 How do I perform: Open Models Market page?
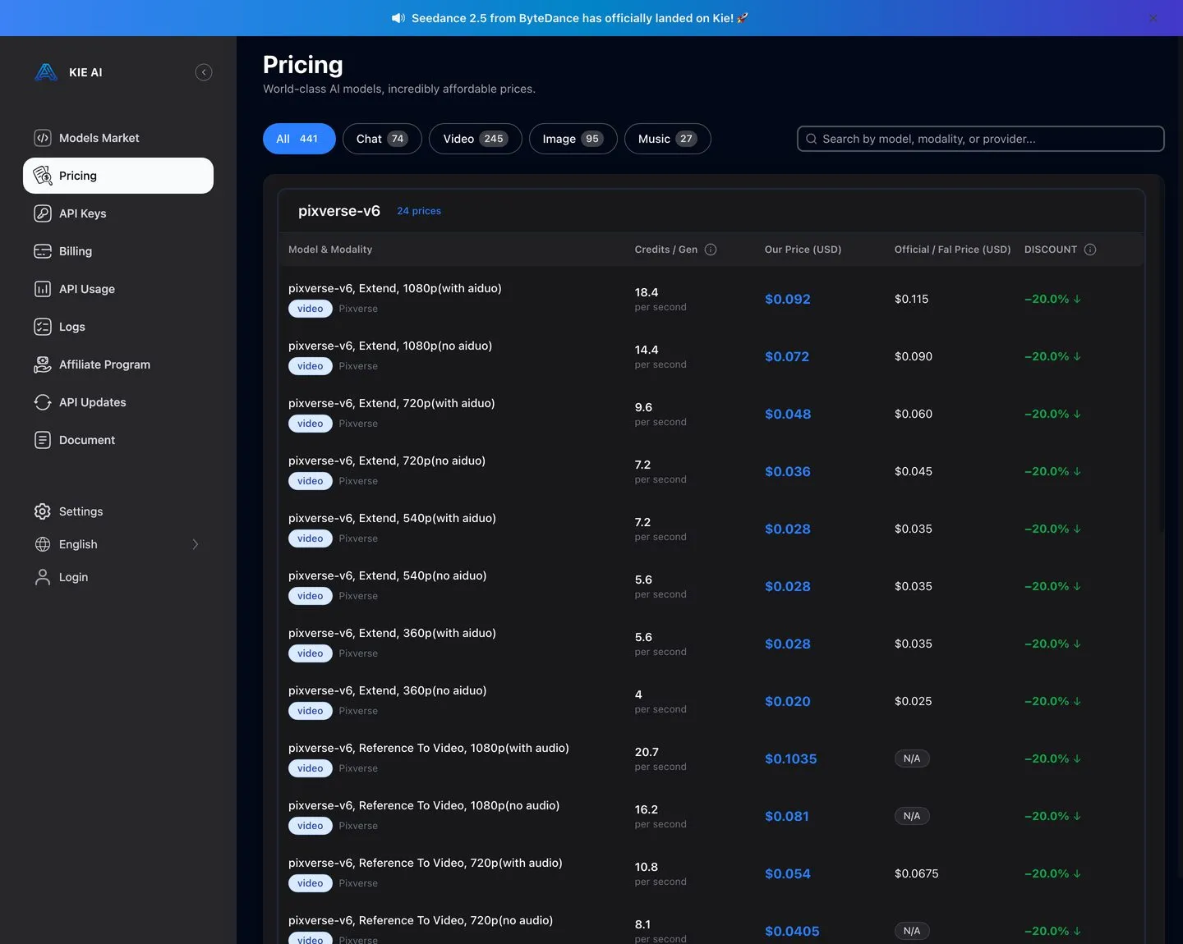pyautogui.click(x=118, y=138)
